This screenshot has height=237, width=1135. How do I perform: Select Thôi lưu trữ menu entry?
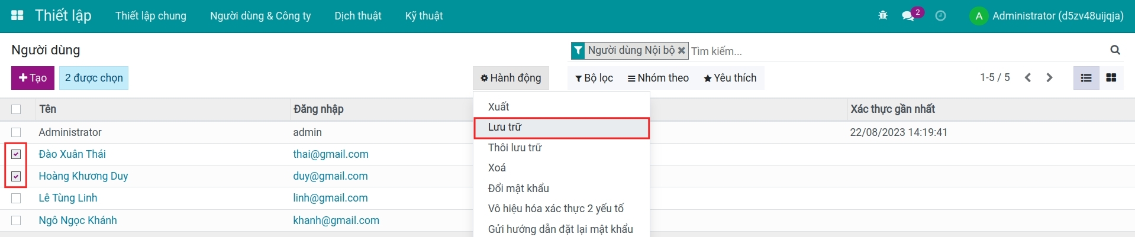pyautogui.click(x=562, y=148)
